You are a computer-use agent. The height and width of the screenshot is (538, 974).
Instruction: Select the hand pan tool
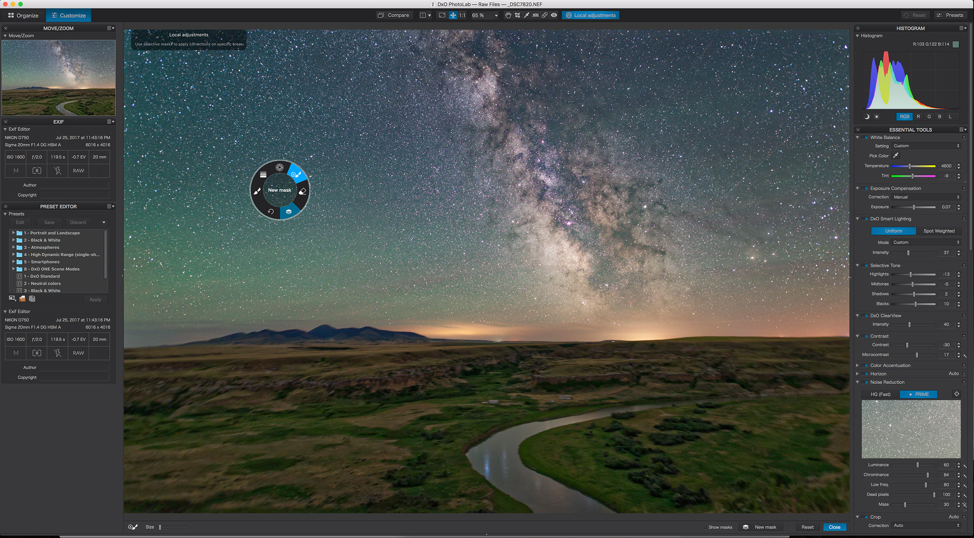coord(508,15)
